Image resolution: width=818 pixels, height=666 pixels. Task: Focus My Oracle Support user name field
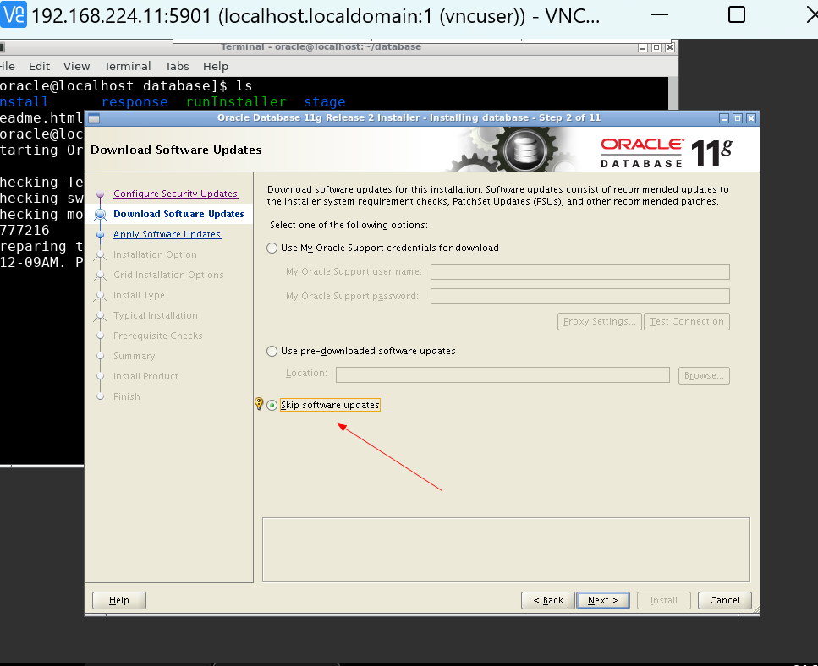tap(580, 271)
